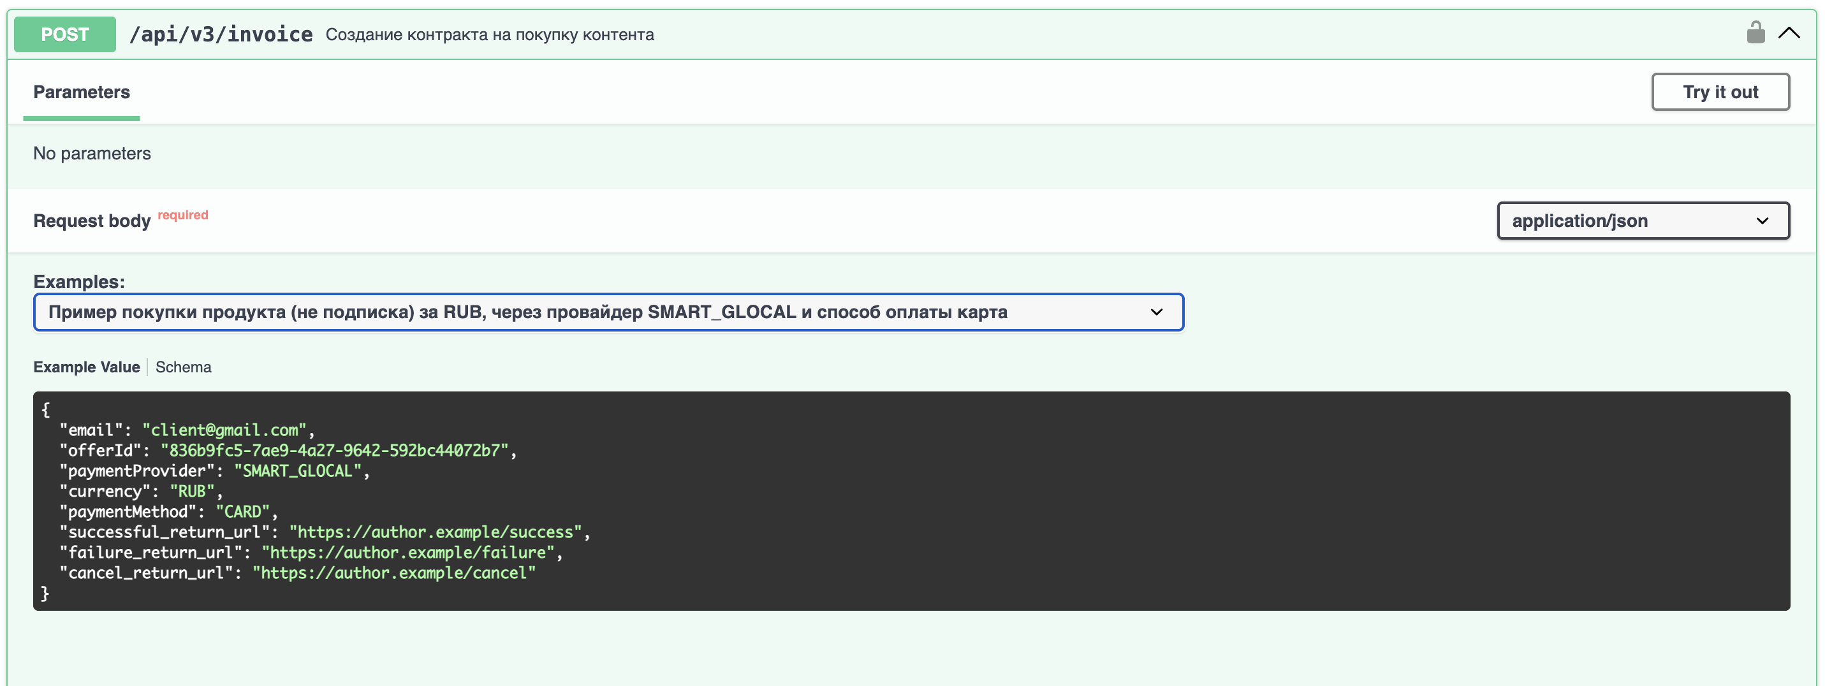The image size is (1825, 686).
Task: Click the /api/v3/invoice path
Action: pyautogui.click(x=221, y=34)
